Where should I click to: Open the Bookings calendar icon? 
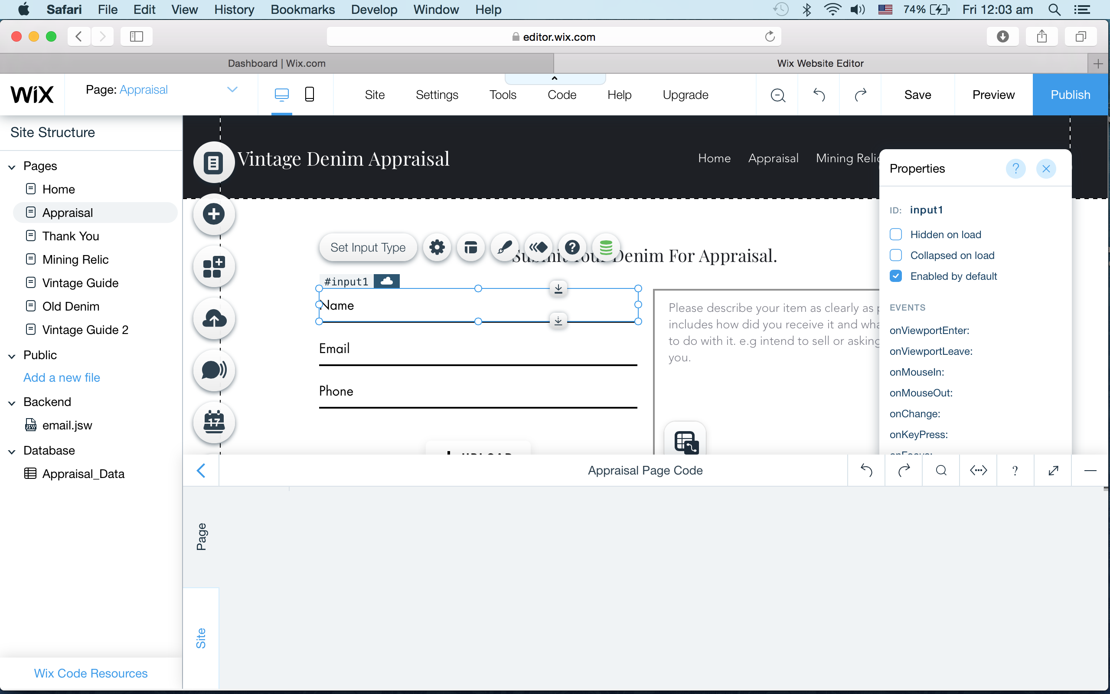click(x=214, y=422)
